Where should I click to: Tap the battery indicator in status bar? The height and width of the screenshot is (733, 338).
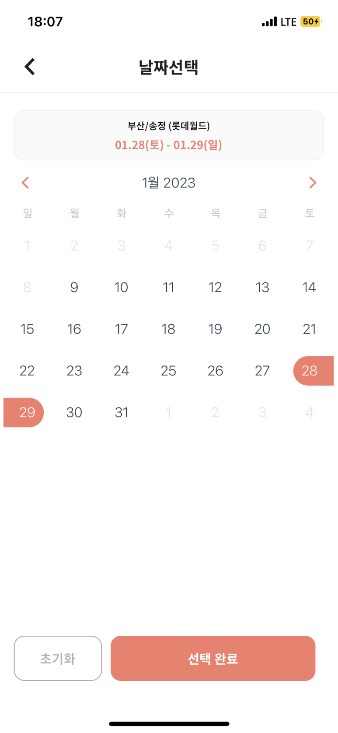click(x=311, y=21)
